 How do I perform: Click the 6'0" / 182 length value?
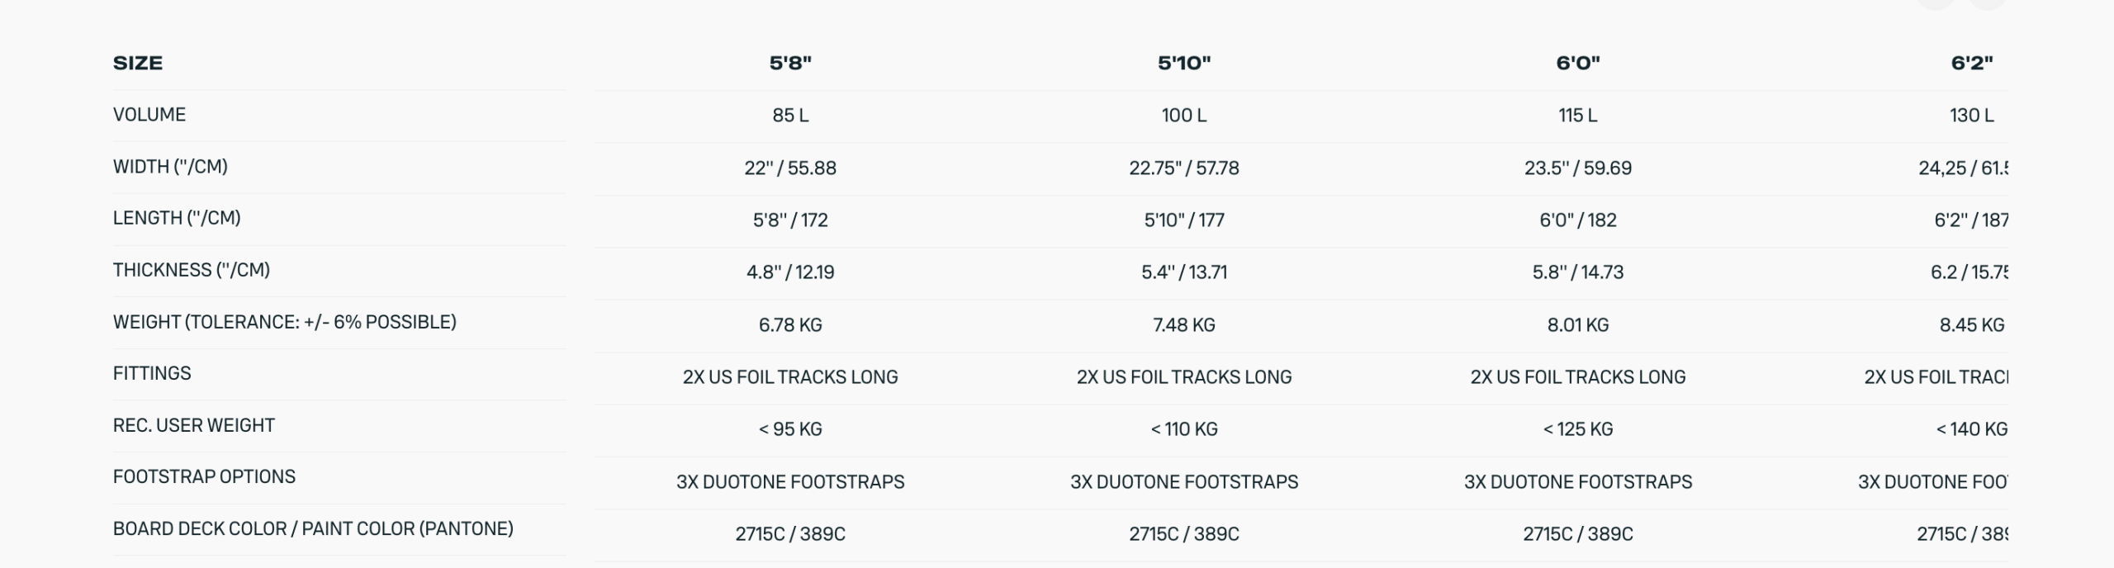[1577, 220]
